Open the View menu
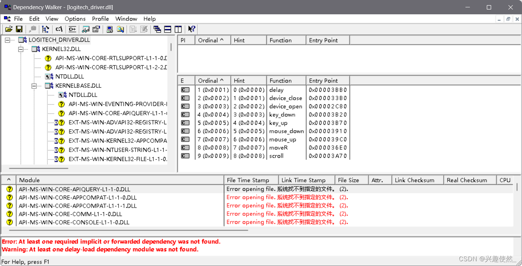522x266 pixels. tap(52, 19)
